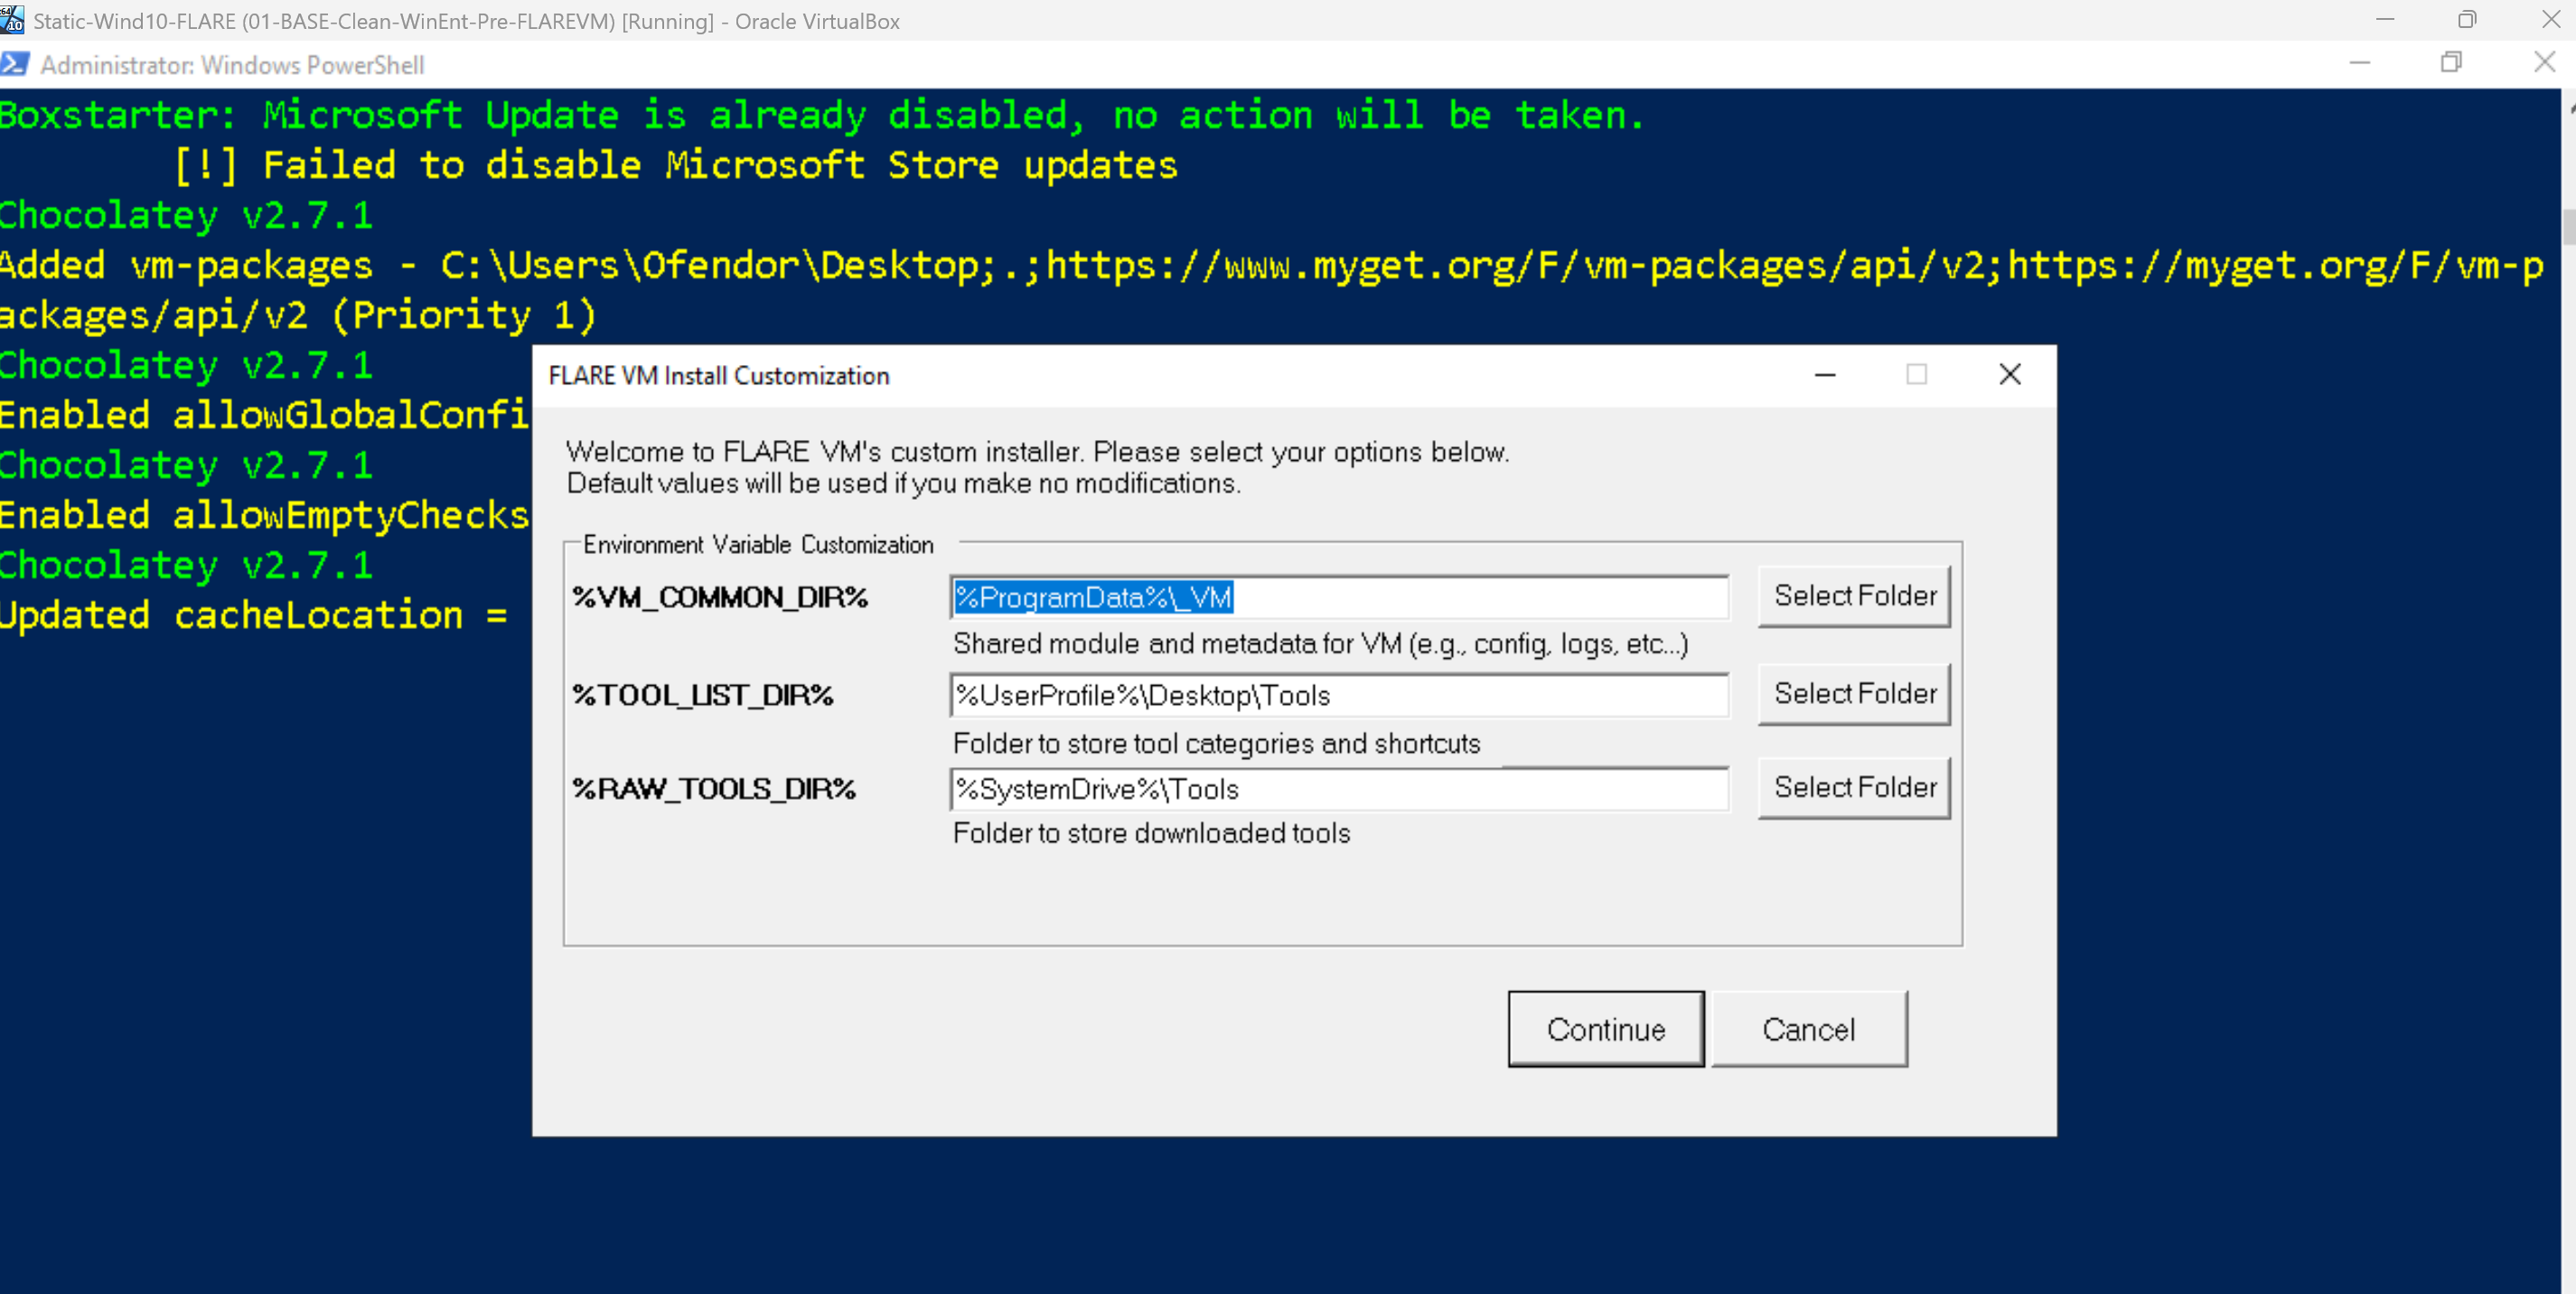This screenshot has height=1294, width=2576.
Task: Click the 'Folder to store tool categories and shortcuts' text
Action: pyautogui.click(x=1216, y=744)
